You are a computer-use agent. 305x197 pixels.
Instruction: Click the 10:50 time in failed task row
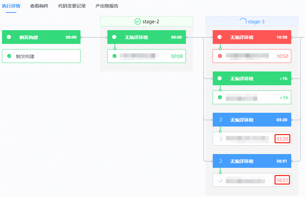point(282,56)
